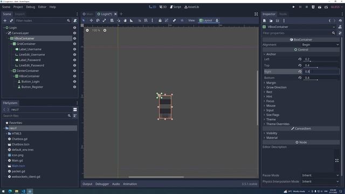Open the Project menu
Viewport: 345px width, 194px height.
[18, 7]
